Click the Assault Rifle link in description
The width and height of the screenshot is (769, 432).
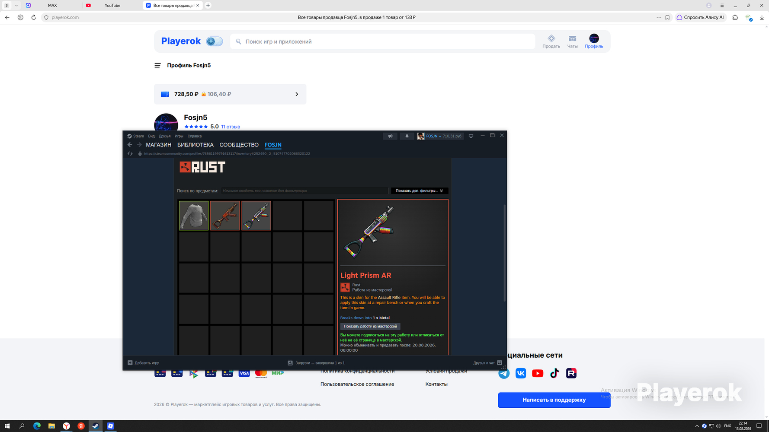[x=389, y=297]
